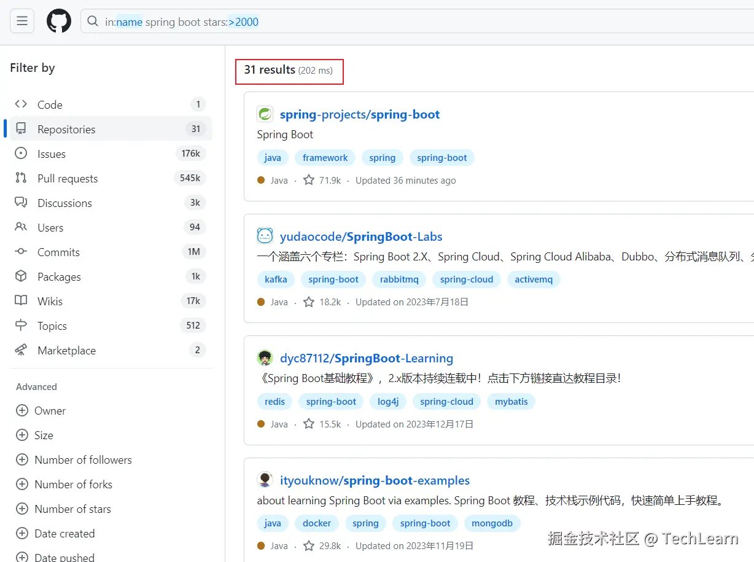
Task: Expand the Owner advanced filter
Action: pos(41,410)
